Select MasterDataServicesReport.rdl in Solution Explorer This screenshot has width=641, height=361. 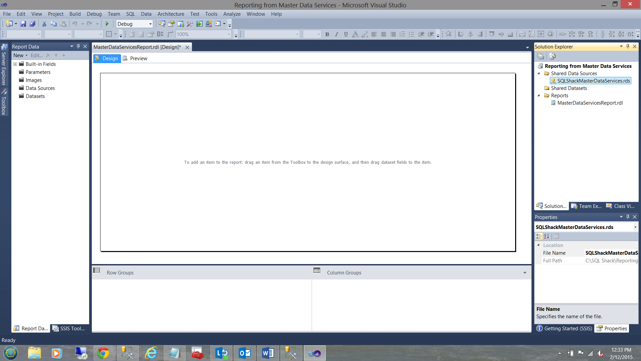tap(590, 103)
